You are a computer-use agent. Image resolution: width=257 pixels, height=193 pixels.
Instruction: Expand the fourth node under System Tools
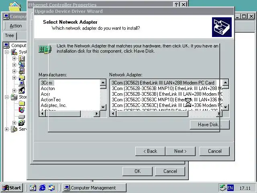point(14,78)
